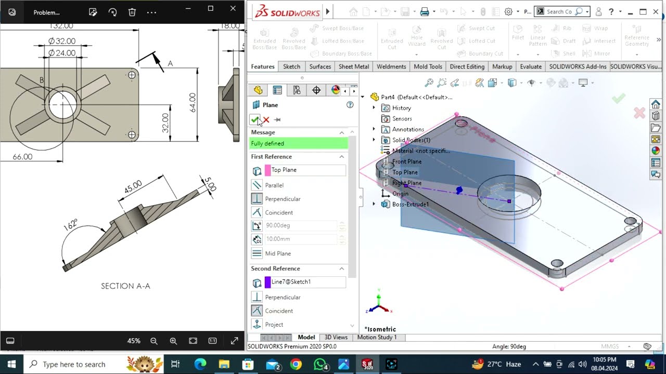This screenshot has height=374, width=666.
Task: Toggle Mid Plane option in First Reference
Action: tap(257, 253)
